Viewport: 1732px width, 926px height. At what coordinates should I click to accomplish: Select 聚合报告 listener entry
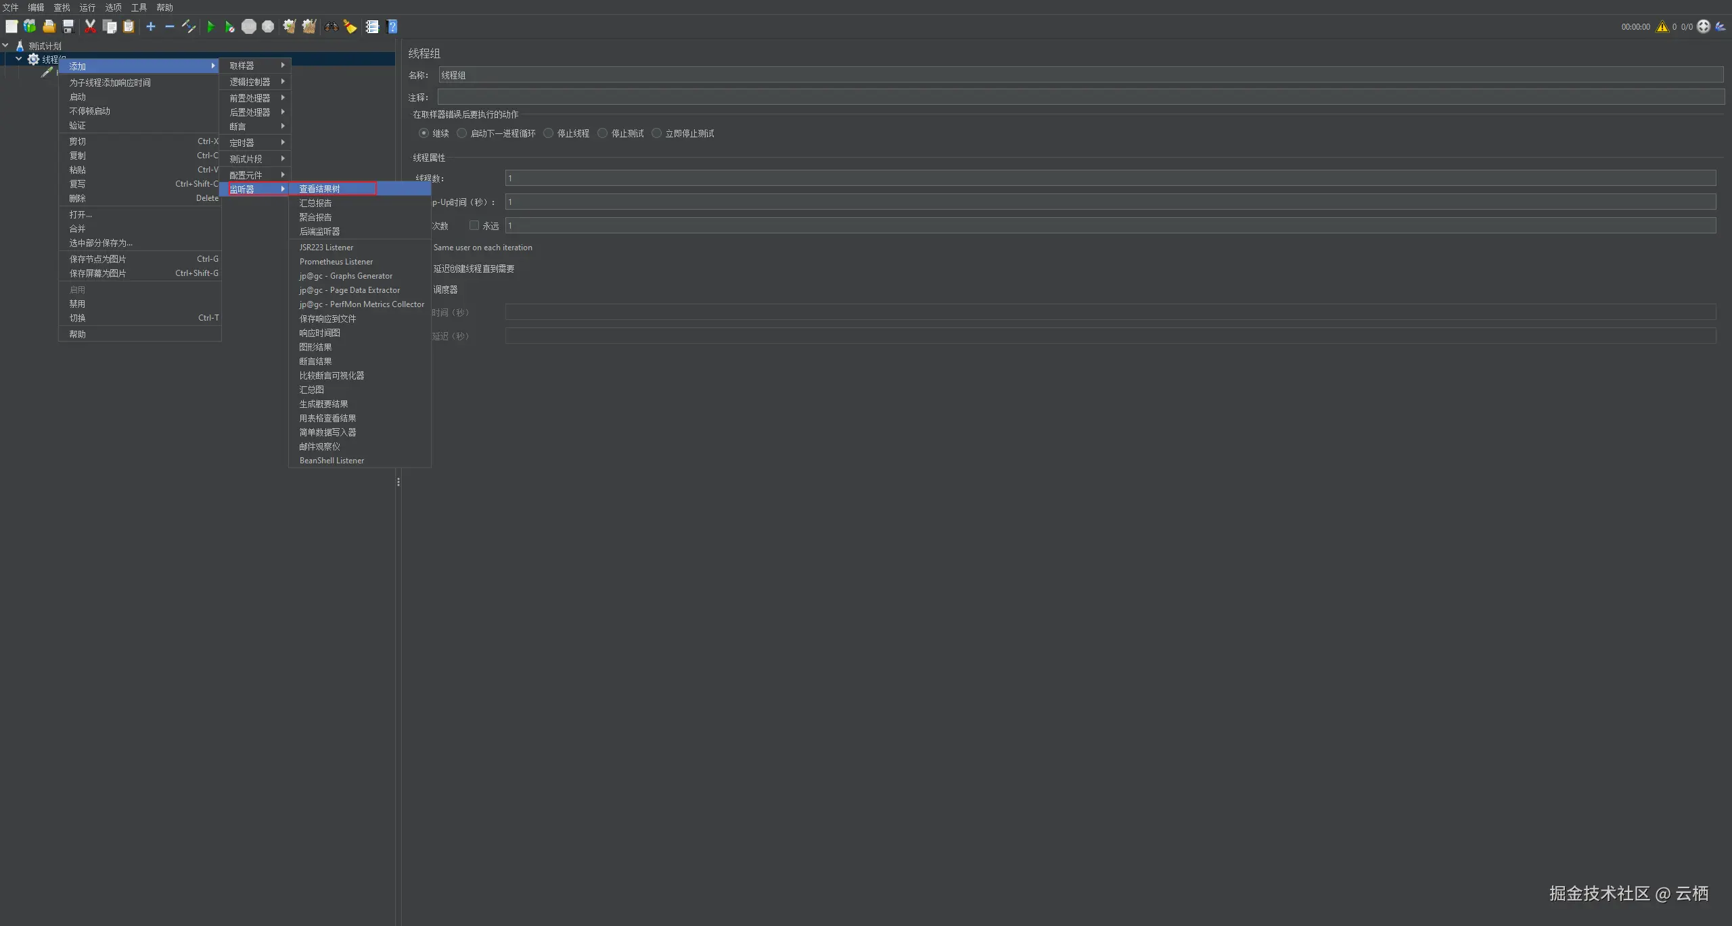pos(315,217)
